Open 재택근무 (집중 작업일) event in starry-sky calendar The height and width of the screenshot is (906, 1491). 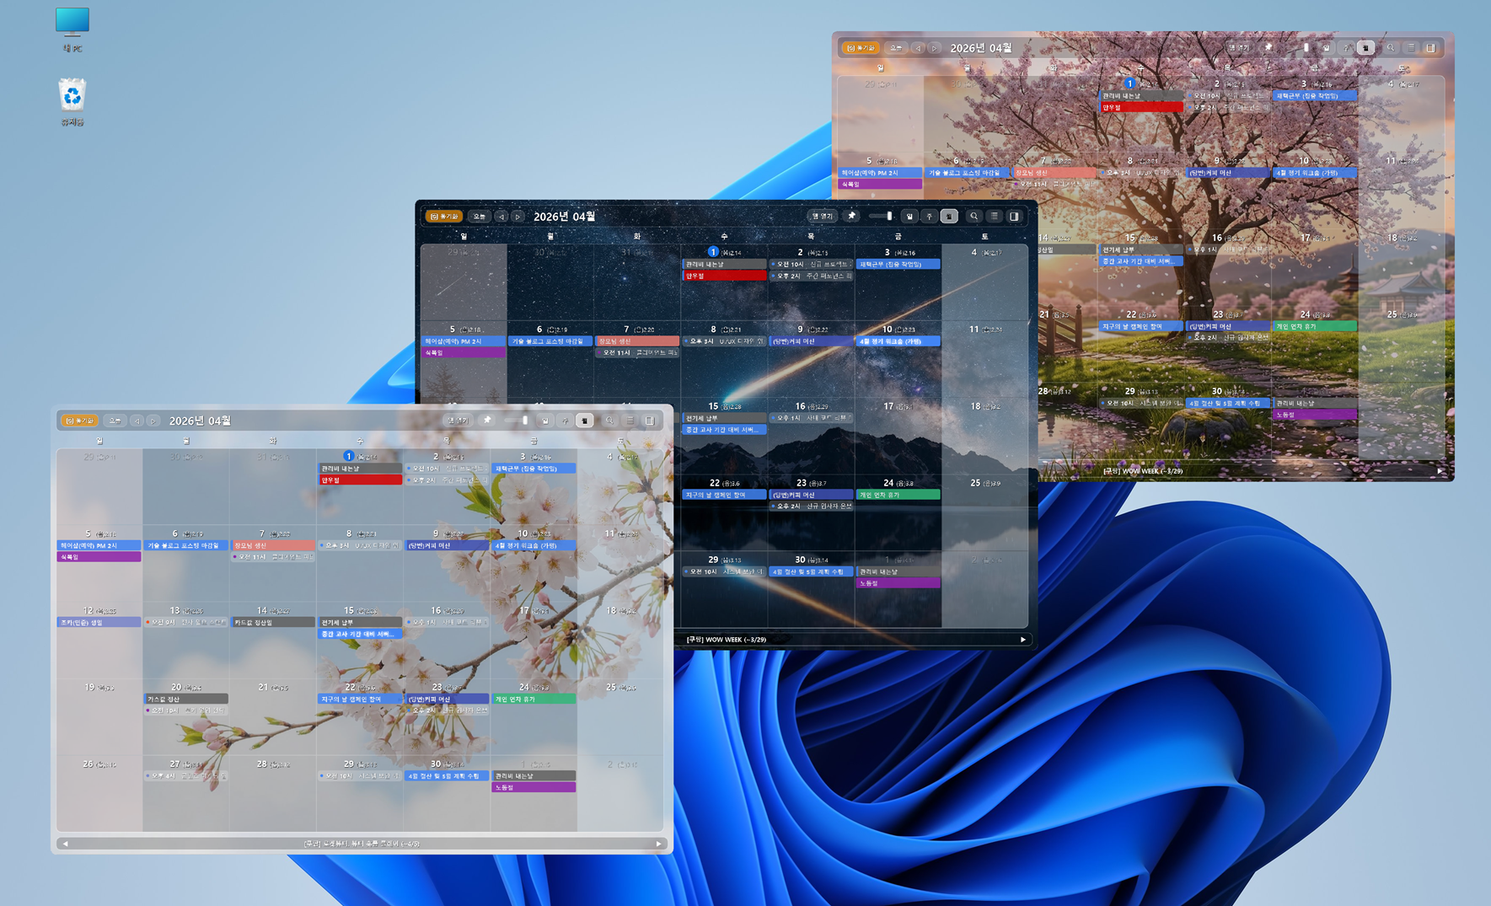(x=898, y=264)
